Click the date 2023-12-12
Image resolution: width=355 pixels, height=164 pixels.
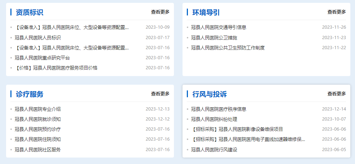pyautogui.click(x=157, y=119)
